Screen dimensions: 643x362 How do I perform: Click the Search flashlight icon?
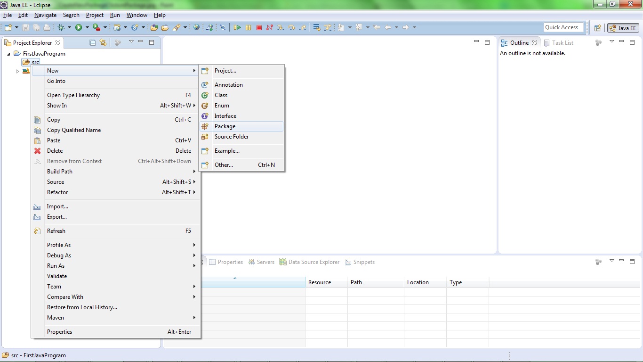(x=177, y=28)
